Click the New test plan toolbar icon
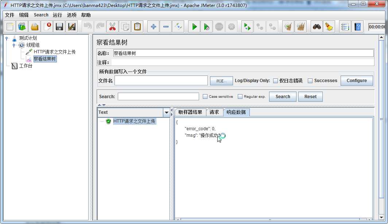 [10, 27]
